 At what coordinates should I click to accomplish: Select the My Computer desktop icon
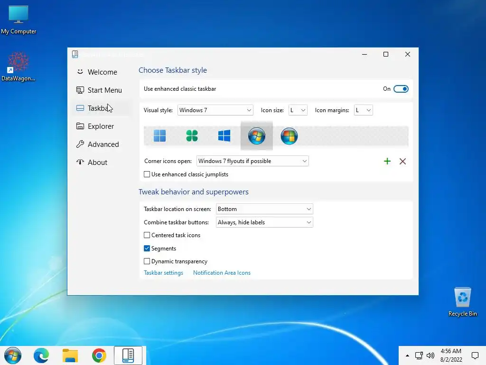point(19,19)
